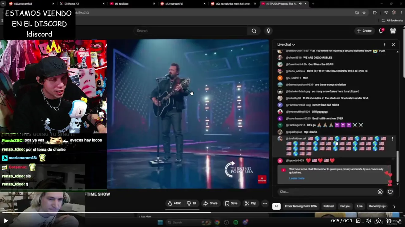Send a heart reaction in chat
Image resolution: width=405 pixels, height=227 pixels.
click(390, 192)
